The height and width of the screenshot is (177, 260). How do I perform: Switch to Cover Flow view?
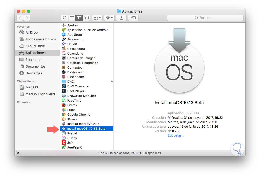coord(86,18)
